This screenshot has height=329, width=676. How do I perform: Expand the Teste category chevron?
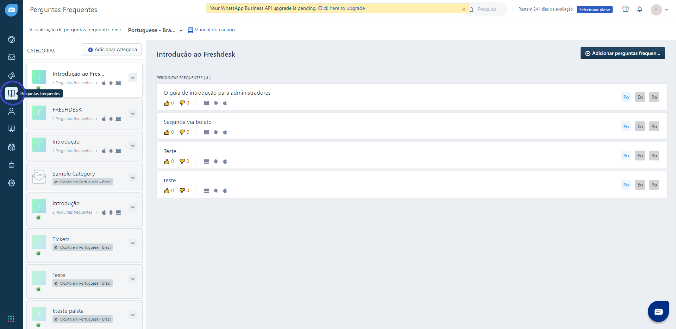(x=133, y=279)
